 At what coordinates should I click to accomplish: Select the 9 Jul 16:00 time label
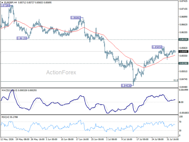pos(127,139)
